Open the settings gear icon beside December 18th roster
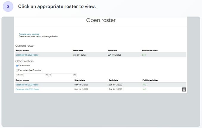 pyautogui.click(x=184, y=90)
